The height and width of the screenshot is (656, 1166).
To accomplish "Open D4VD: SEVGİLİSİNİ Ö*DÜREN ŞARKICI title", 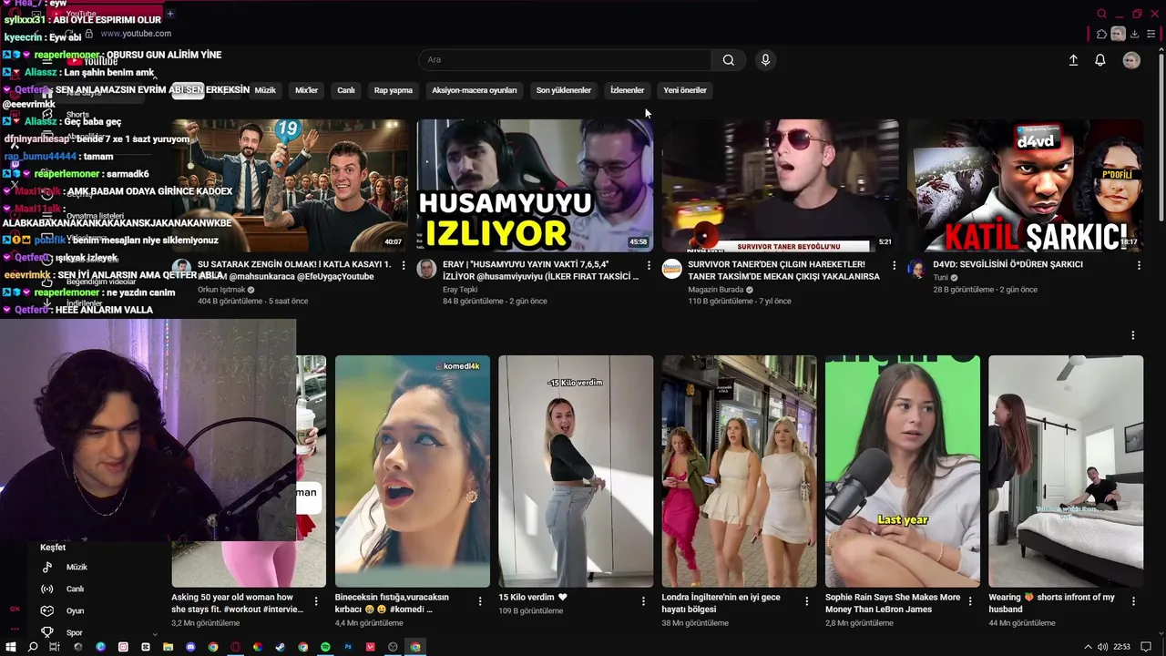I will [x=1007, y=264].
